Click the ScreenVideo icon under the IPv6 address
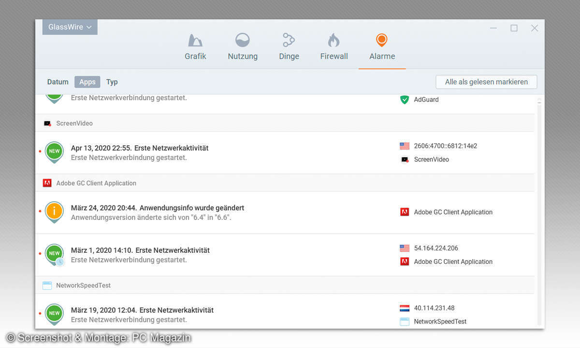The width and height of the screenshot is (580, 348). click(405, 159)
